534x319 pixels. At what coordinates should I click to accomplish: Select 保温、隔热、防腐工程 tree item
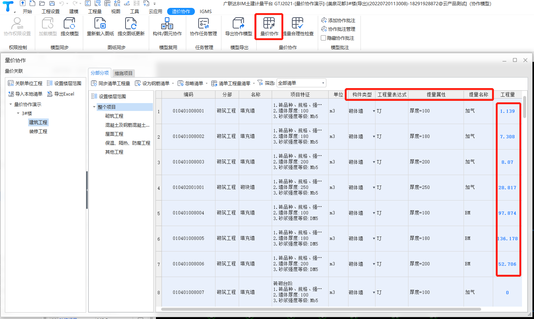(x=128, y=143)
